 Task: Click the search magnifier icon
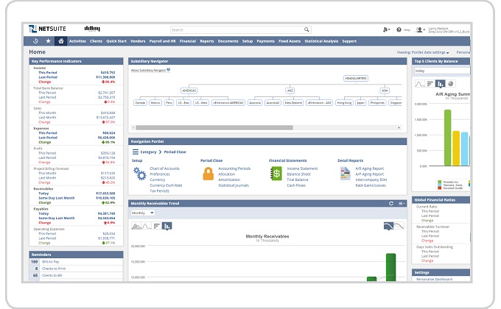tap(306, 29)
